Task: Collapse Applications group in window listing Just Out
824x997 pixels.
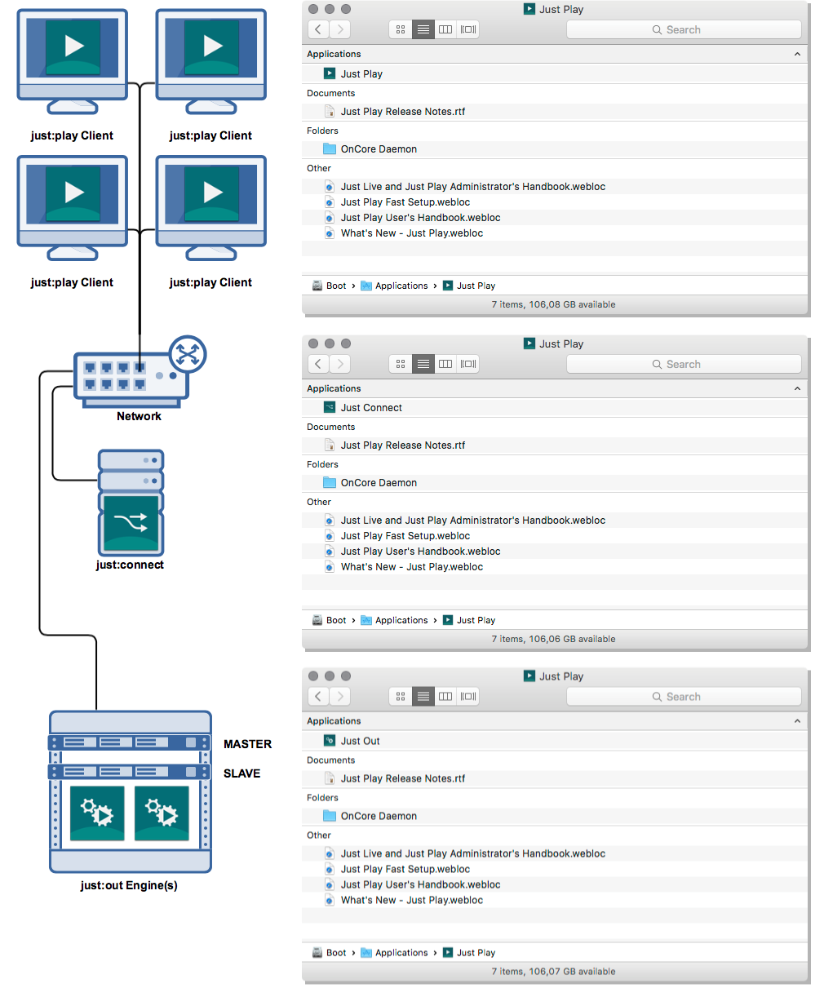Action: pyautogui.click(x=797, y=721)
